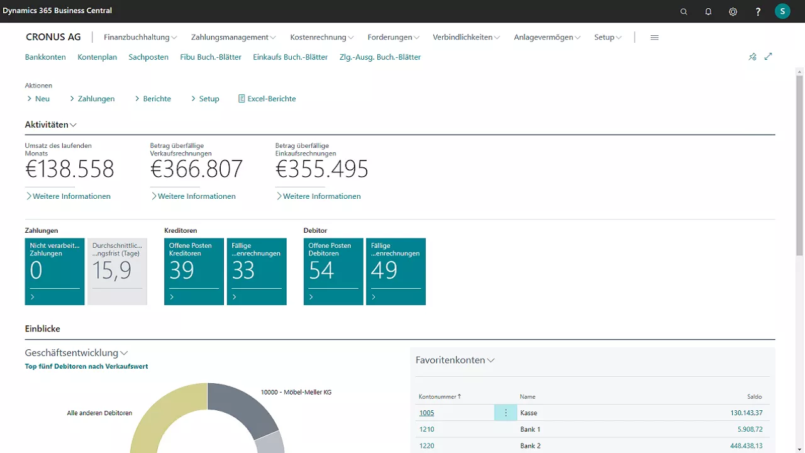The height and width of the screenshot is (453, 805).
Task: Open the hamburger more menu icon
Action: 654,37
